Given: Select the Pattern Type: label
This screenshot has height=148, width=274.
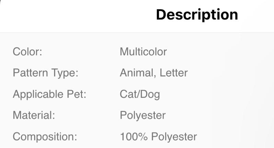Looking at the screenshot, I should click(x=46, y=73).
